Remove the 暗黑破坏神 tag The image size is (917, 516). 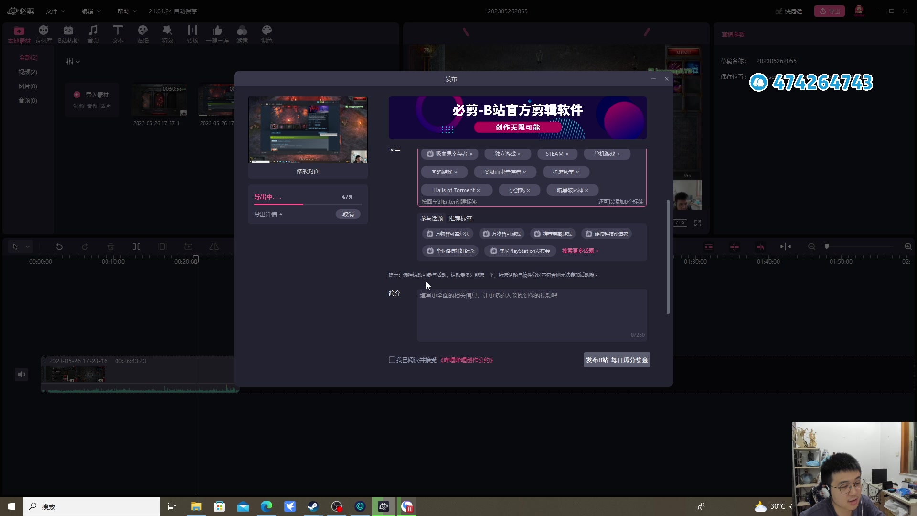[x=586, y=190]
